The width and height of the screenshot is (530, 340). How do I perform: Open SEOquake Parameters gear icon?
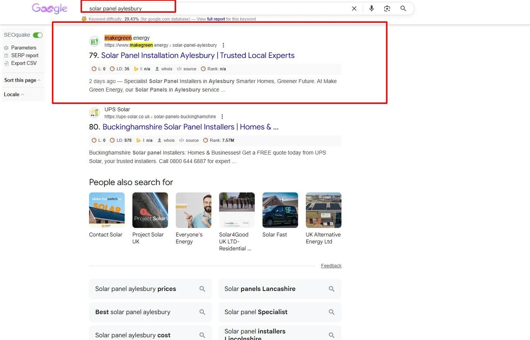point(6,48)
